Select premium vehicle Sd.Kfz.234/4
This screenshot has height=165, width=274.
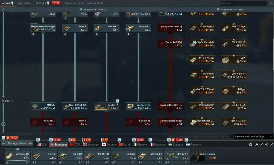234,28
